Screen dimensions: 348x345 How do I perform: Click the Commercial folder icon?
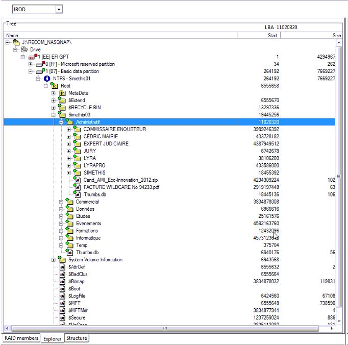69,202
